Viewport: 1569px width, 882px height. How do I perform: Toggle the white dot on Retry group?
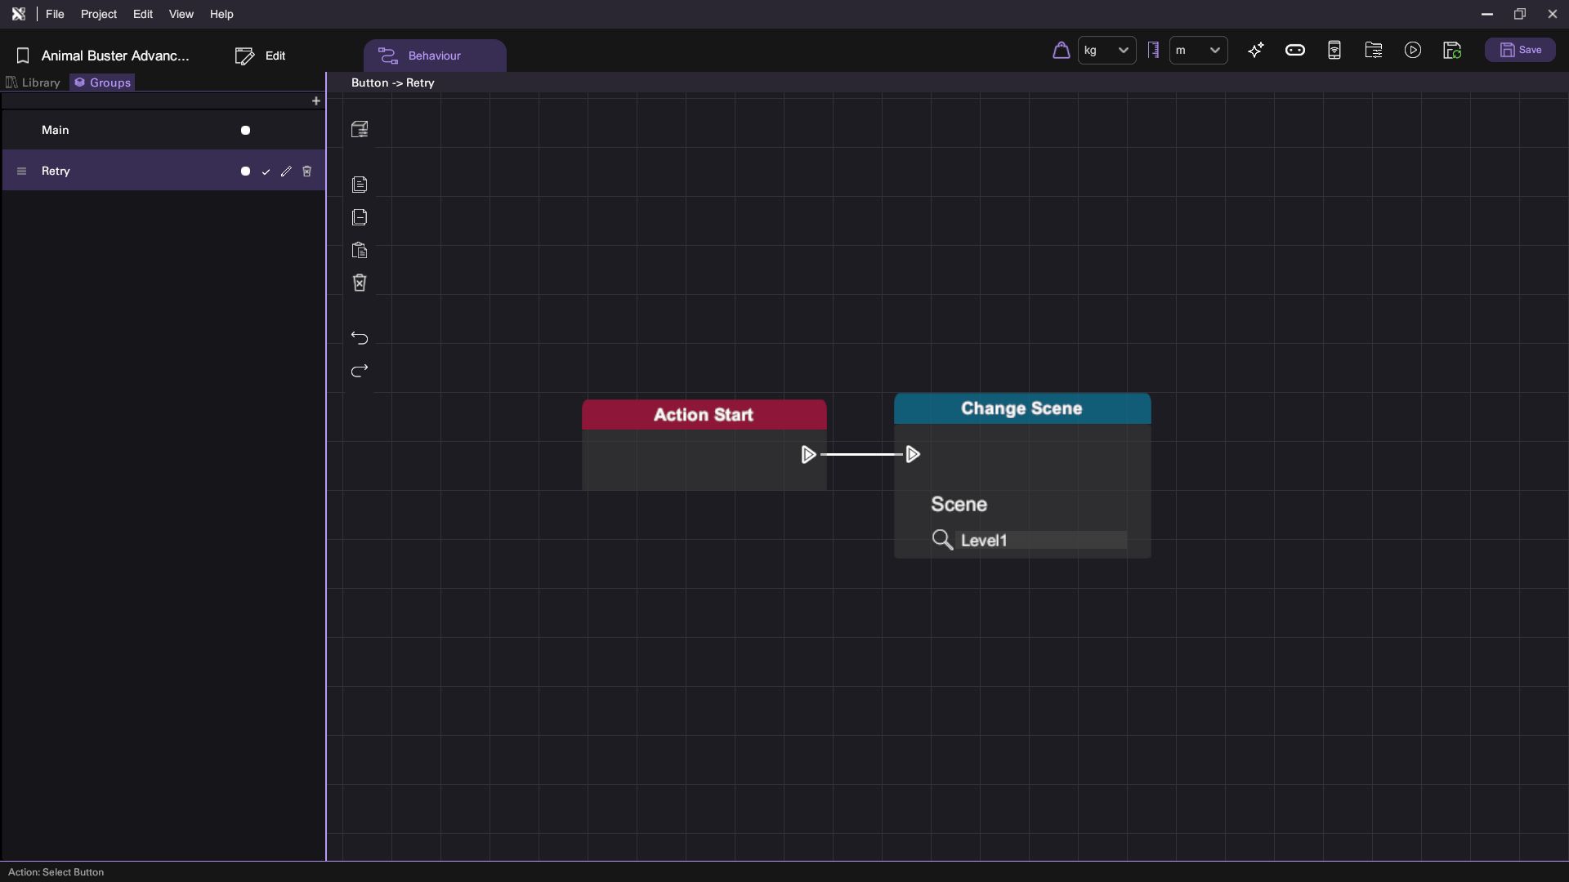[245, 171]
